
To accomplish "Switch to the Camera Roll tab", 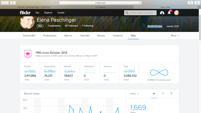I will tap(29, 36).
